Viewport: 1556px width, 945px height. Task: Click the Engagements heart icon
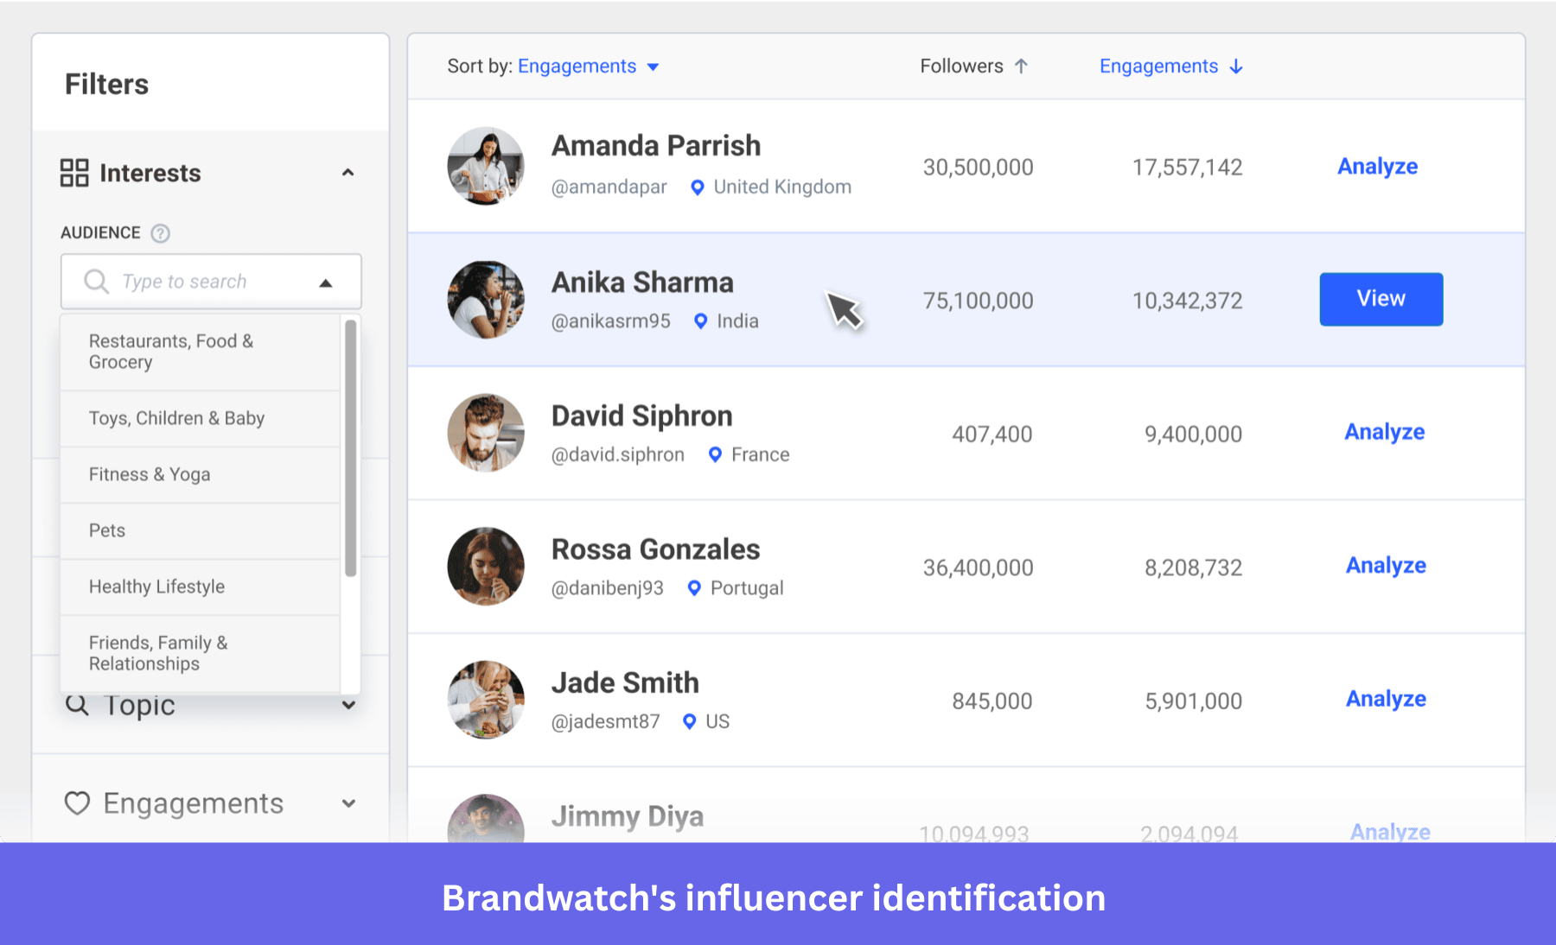(77, 803)
